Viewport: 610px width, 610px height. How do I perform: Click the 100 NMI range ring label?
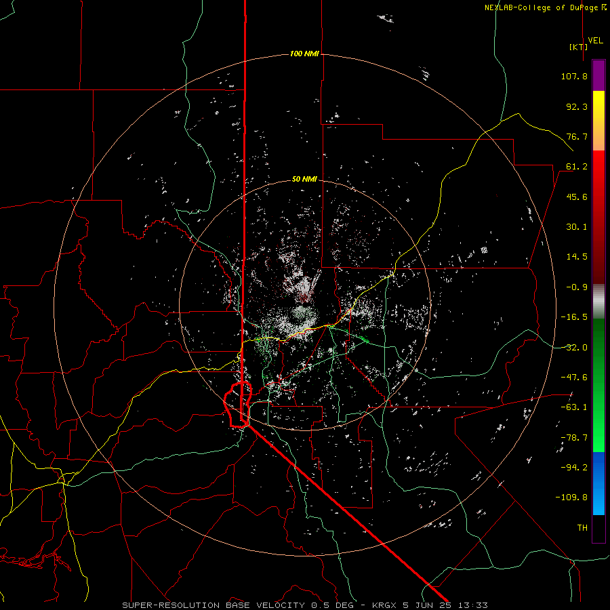click(x=304, y=54)
